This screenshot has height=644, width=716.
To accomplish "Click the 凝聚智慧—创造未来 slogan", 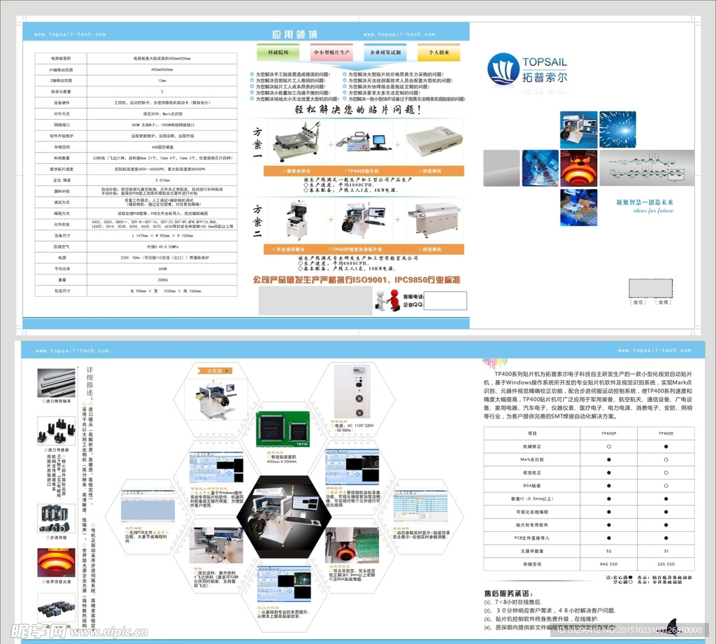I will point(644,202).
